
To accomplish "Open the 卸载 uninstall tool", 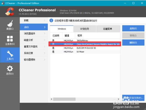I will pyautogui.click(x=34, y=21).
